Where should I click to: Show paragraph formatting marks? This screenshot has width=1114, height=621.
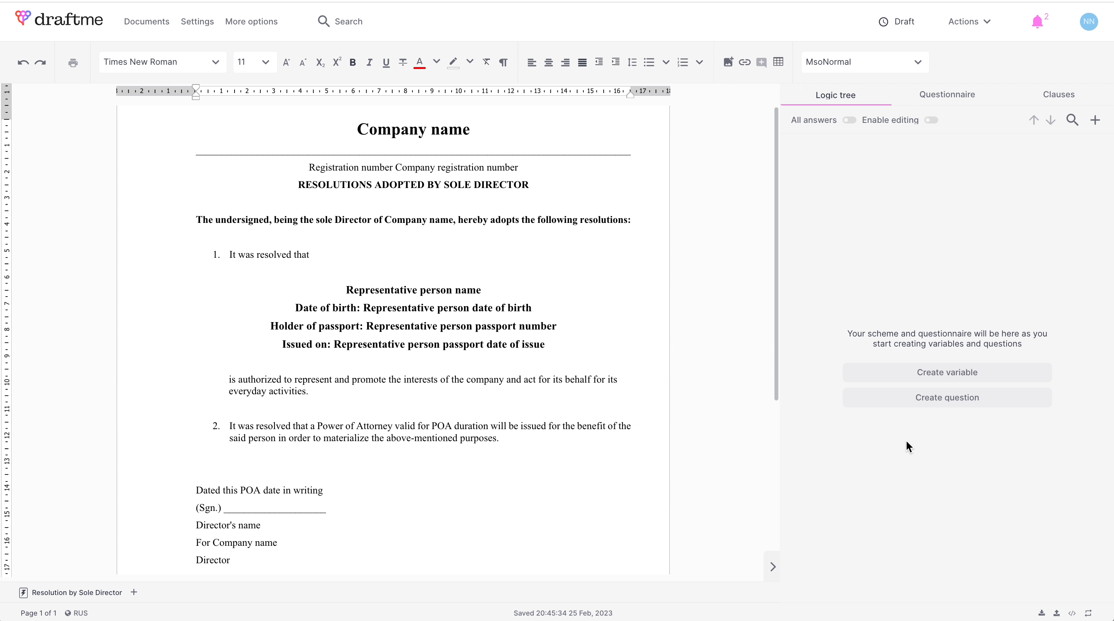pos(503,62)
